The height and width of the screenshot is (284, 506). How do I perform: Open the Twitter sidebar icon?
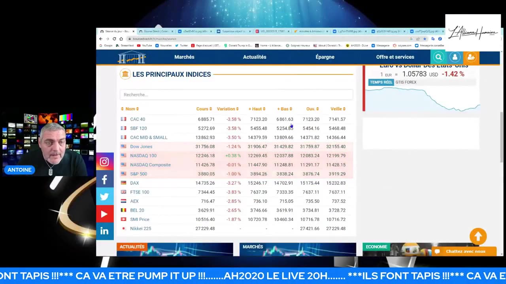pyautogui.click(x=104, y=197)
